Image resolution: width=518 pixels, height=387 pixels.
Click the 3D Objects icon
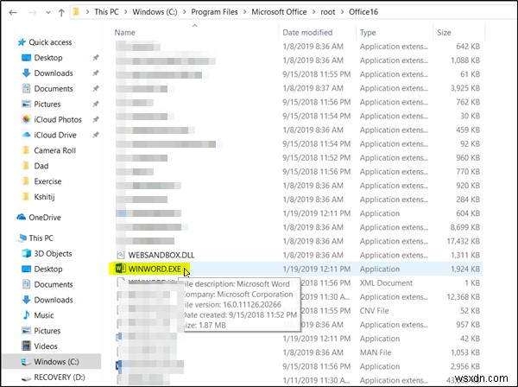point(26,253)
